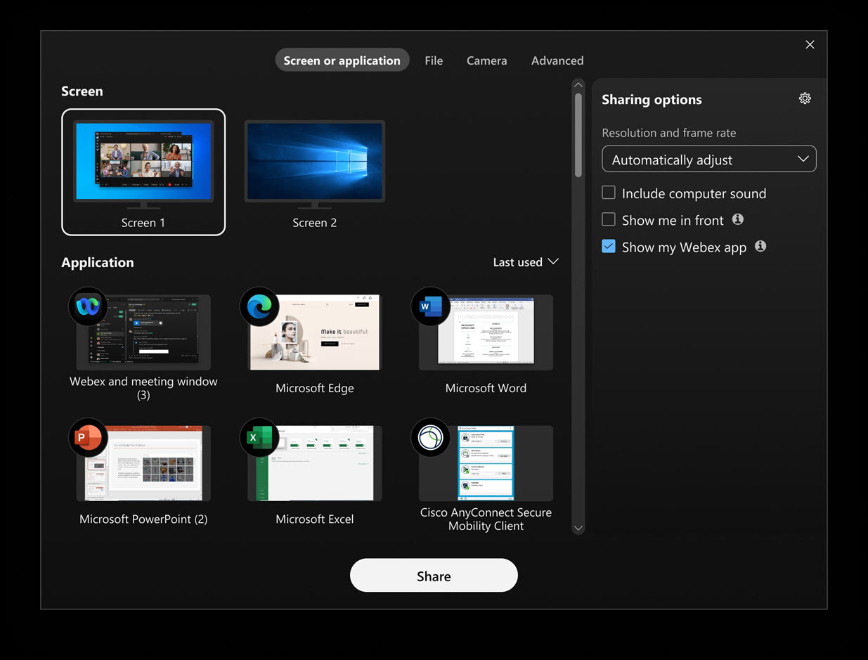868x660 pixels.
Task: Click the scrollbar down arrow
Action: 578,528
